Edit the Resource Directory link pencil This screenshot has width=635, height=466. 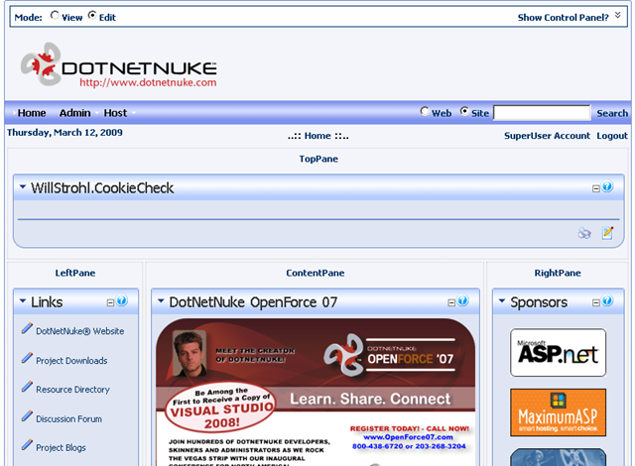[27, 387]
